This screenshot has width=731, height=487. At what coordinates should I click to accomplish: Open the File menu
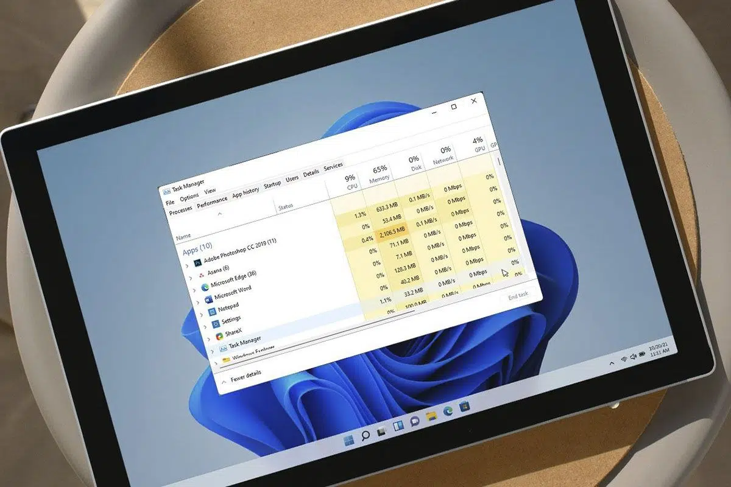tap(171, 202)
